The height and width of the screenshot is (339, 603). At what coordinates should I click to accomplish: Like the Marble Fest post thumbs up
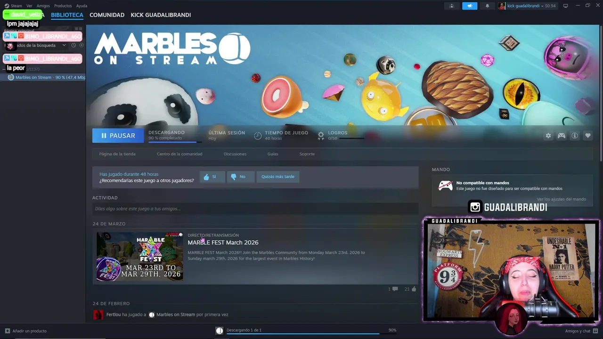pyautogui.click(x=414, y=289)
